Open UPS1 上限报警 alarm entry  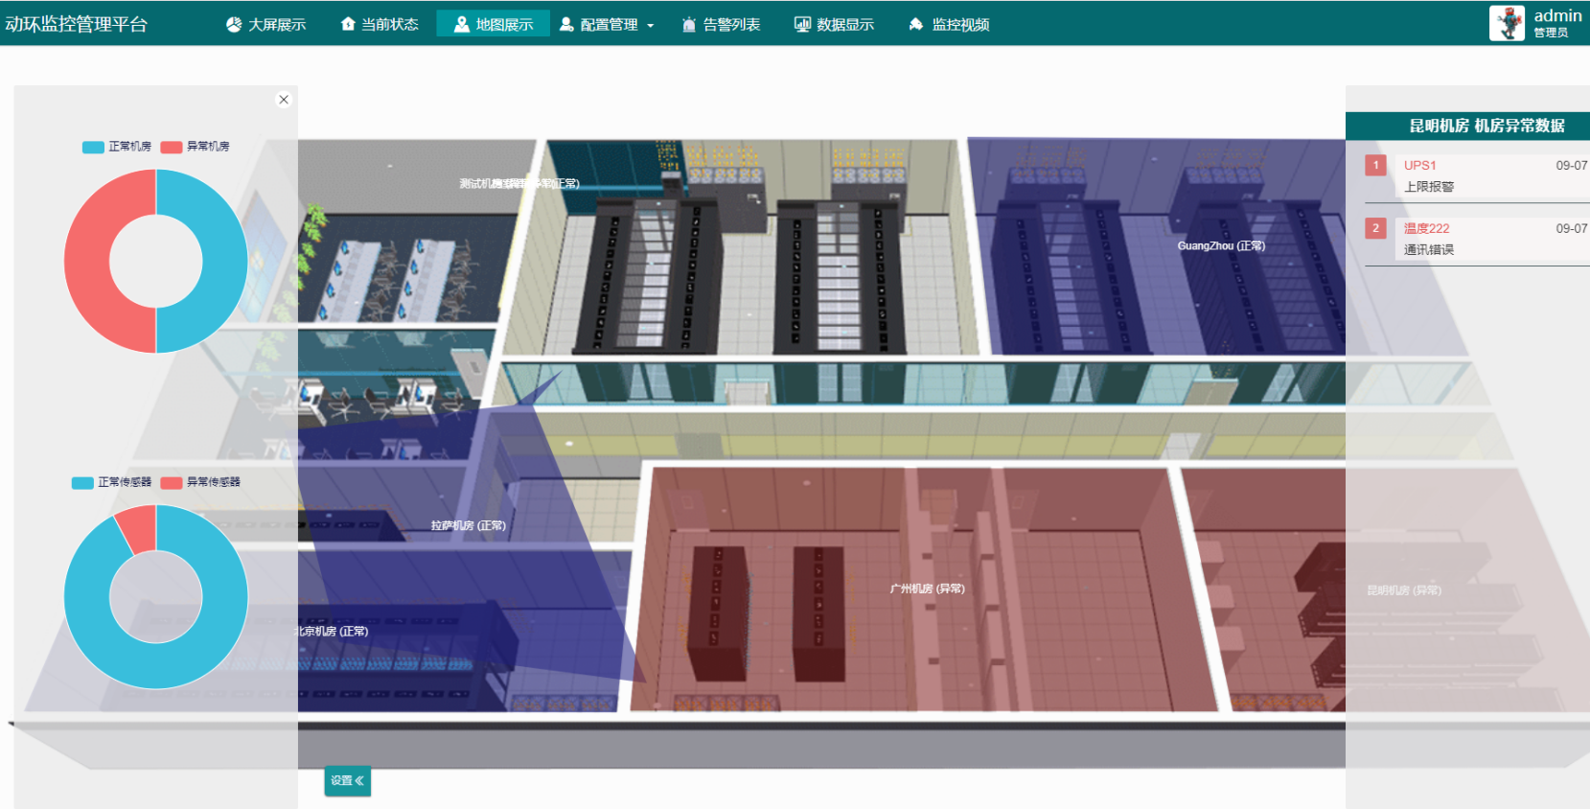(x=1476, y=175)
